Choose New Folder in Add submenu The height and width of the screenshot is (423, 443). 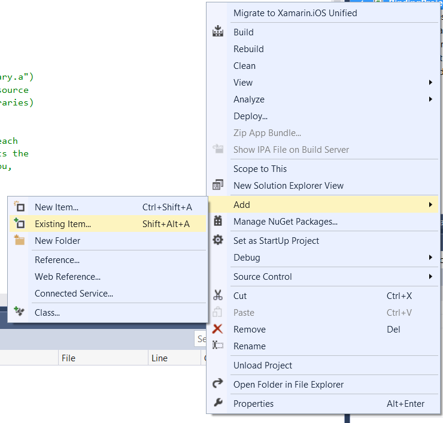pos(108,241)
